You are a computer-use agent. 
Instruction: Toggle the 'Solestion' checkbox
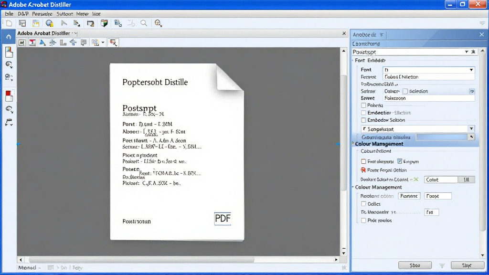click(x=405, y=91)
